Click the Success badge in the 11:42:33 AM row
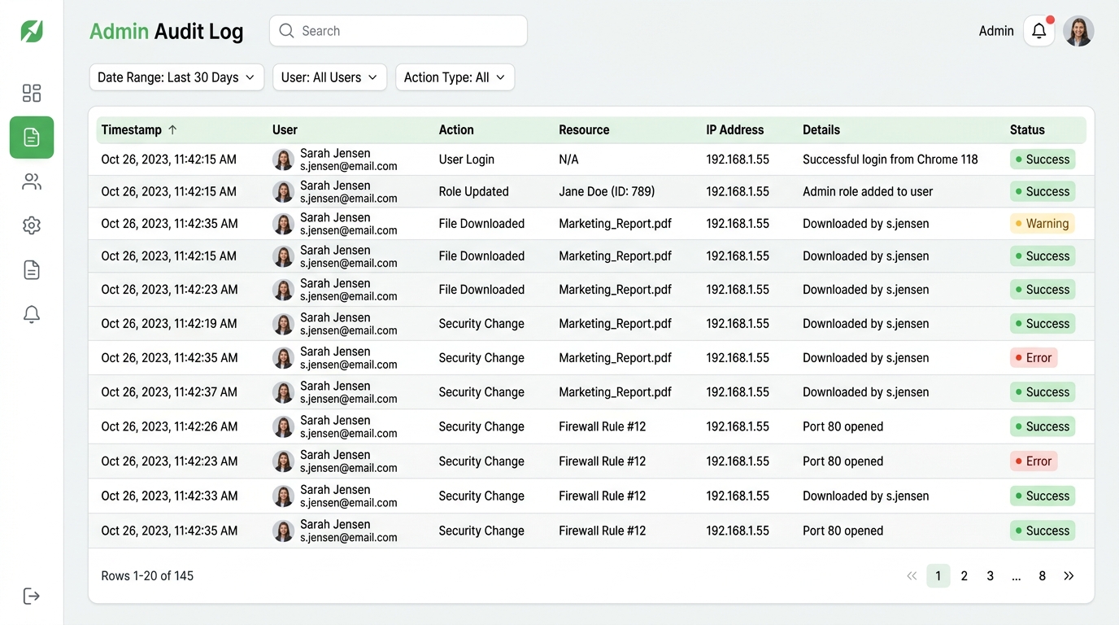Viewport: 1119px width, 625px height. click(x=1043, y=496)
